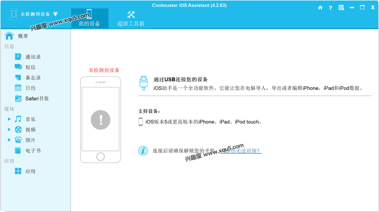379x212 pixels.
Task: Click the phone glyph on 我的设备 tab
Action: (x=89, y=14)
